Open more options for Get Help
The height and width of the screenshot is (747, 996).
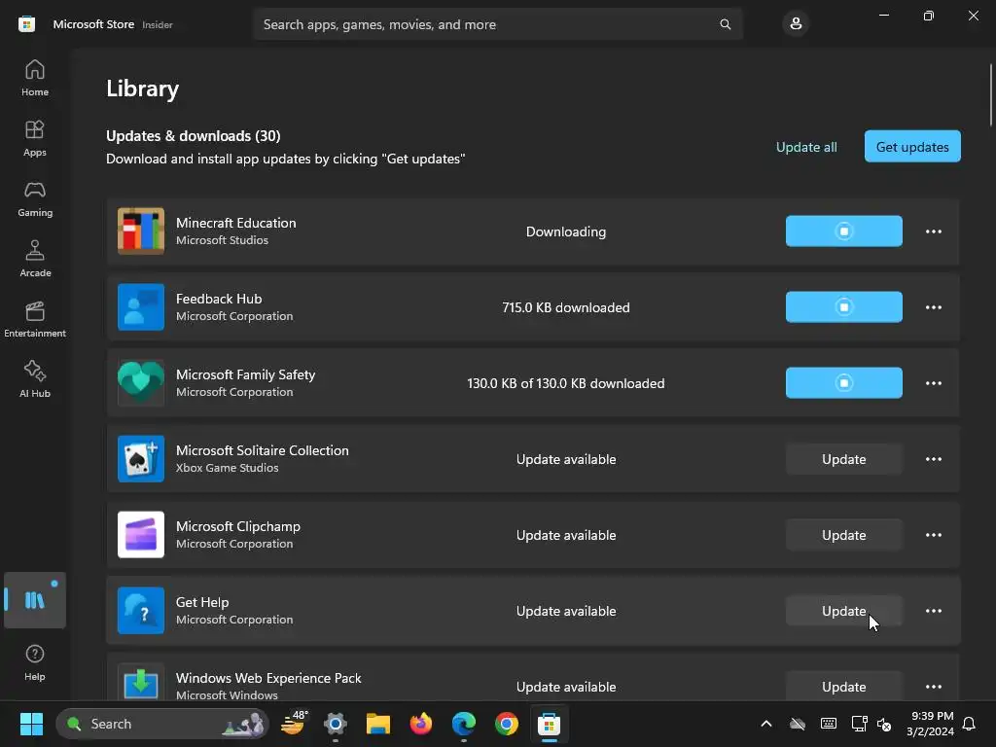tap(933, 611)
